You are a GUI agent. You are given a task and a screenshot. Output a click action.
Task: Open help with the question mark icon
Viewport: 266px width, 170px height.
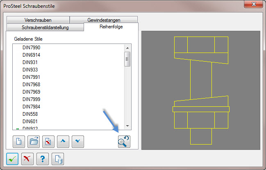[x=43, y=159]
